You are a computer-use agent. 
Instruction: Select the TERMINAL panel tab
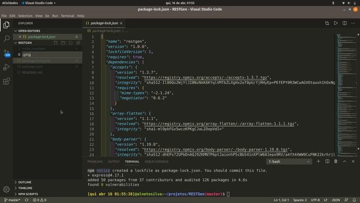[132, 162]
